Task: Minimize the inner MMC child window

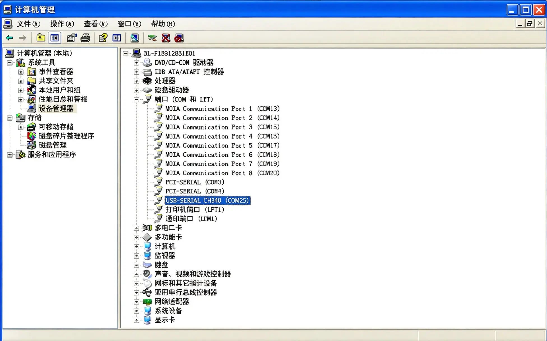Action: (x=520, y=24)
